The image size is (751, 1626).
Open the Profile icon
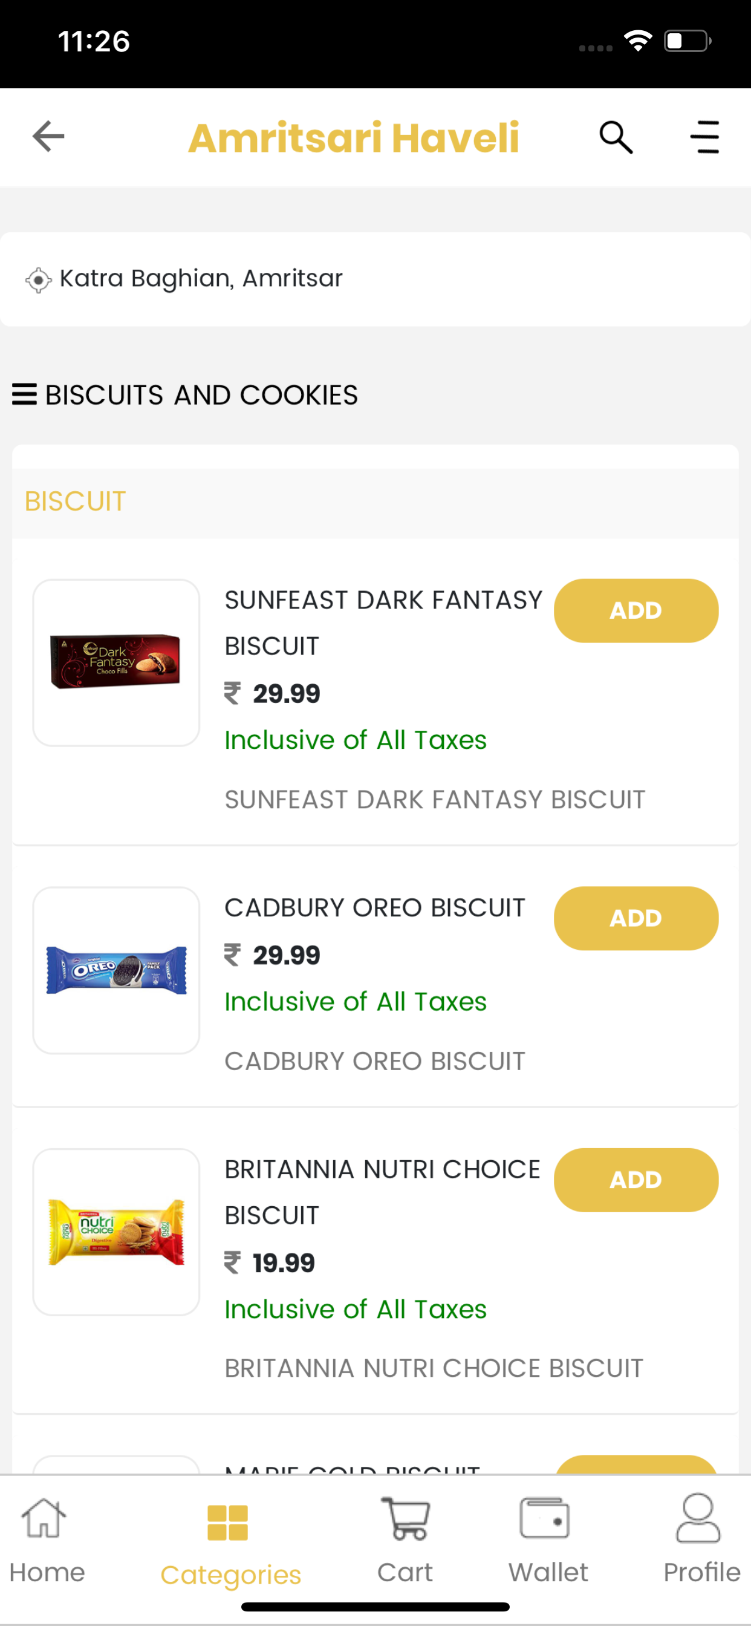tap(698, 1518)
